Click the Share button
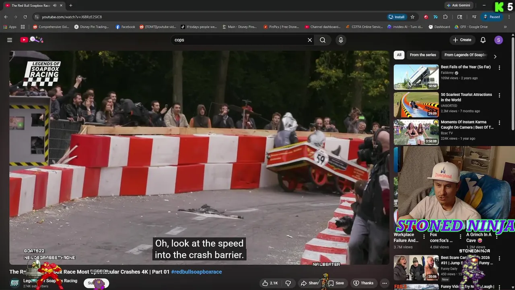The image size is (515, 290). (x=309, y=283)
